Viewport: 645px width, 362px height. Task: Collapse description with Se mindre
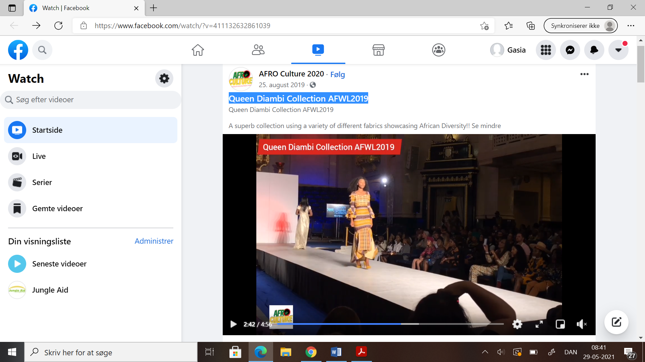486,126
